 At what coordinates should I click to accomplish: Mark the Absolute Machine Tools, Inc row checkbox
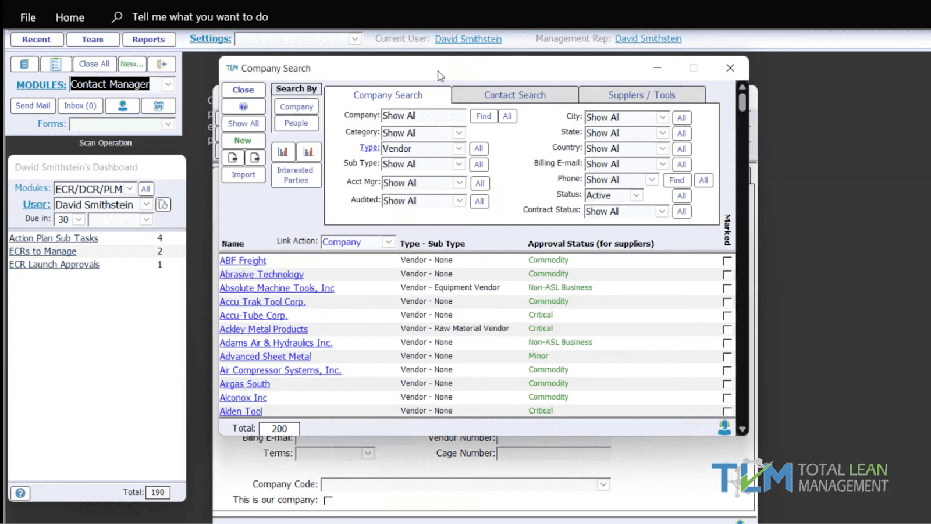[727, 288]
